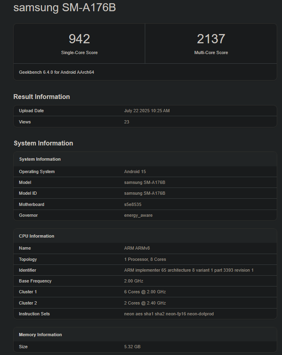Image resolution: width=282 pixels, height=355 pixels.
Task: Click the System Information section heading
Action: 43,143
